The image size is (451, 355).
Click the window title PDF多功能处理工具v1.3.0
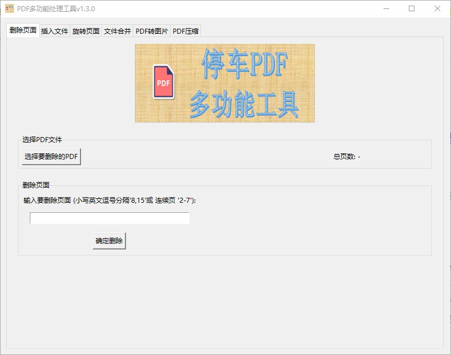(x=56, y=9)
